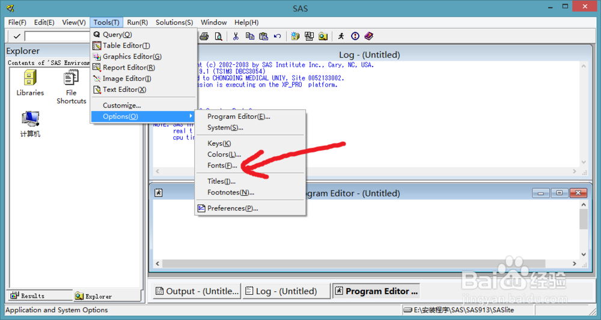601x320 pixels.
Task: Click the Paste clipboard icon
Action: 263,37
